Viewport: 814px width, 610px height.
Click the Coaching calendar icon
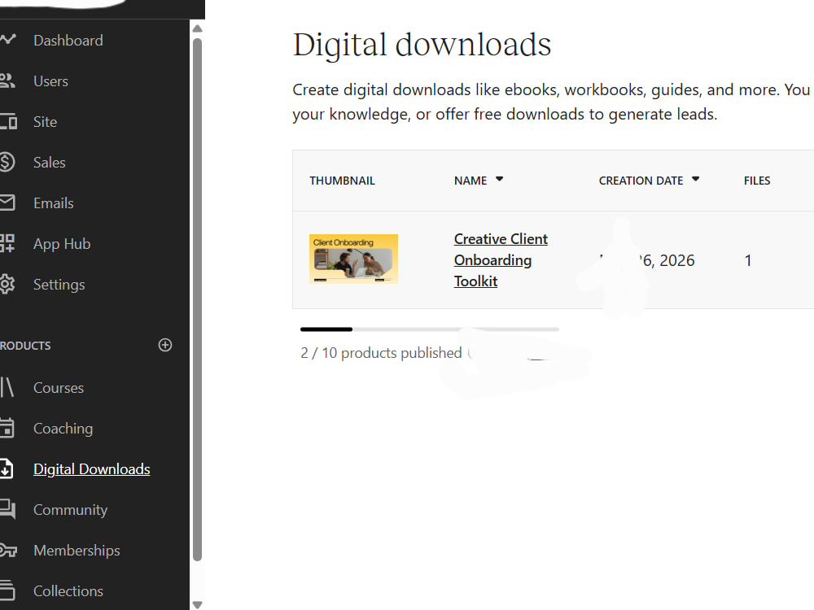[7, 428]
